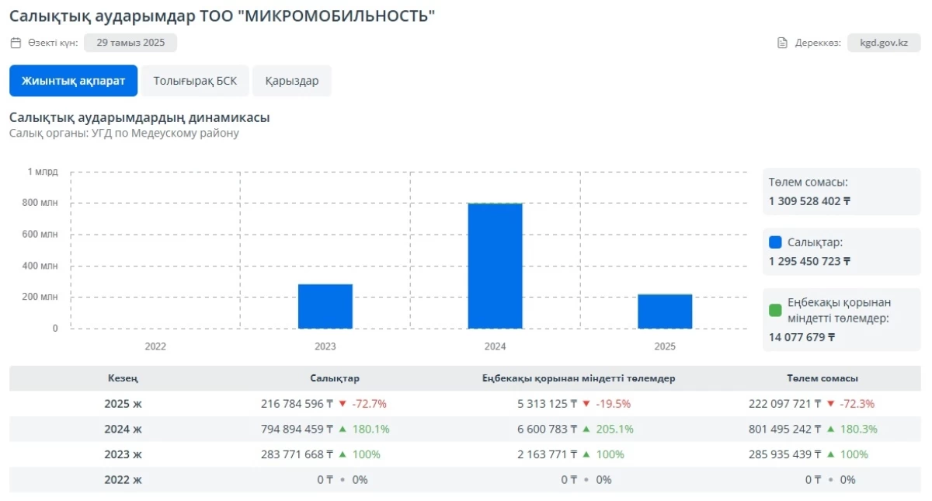932x501 pixels.
Task: Click the value 216 784 596 ₸
Action: (x=297, y=404)
